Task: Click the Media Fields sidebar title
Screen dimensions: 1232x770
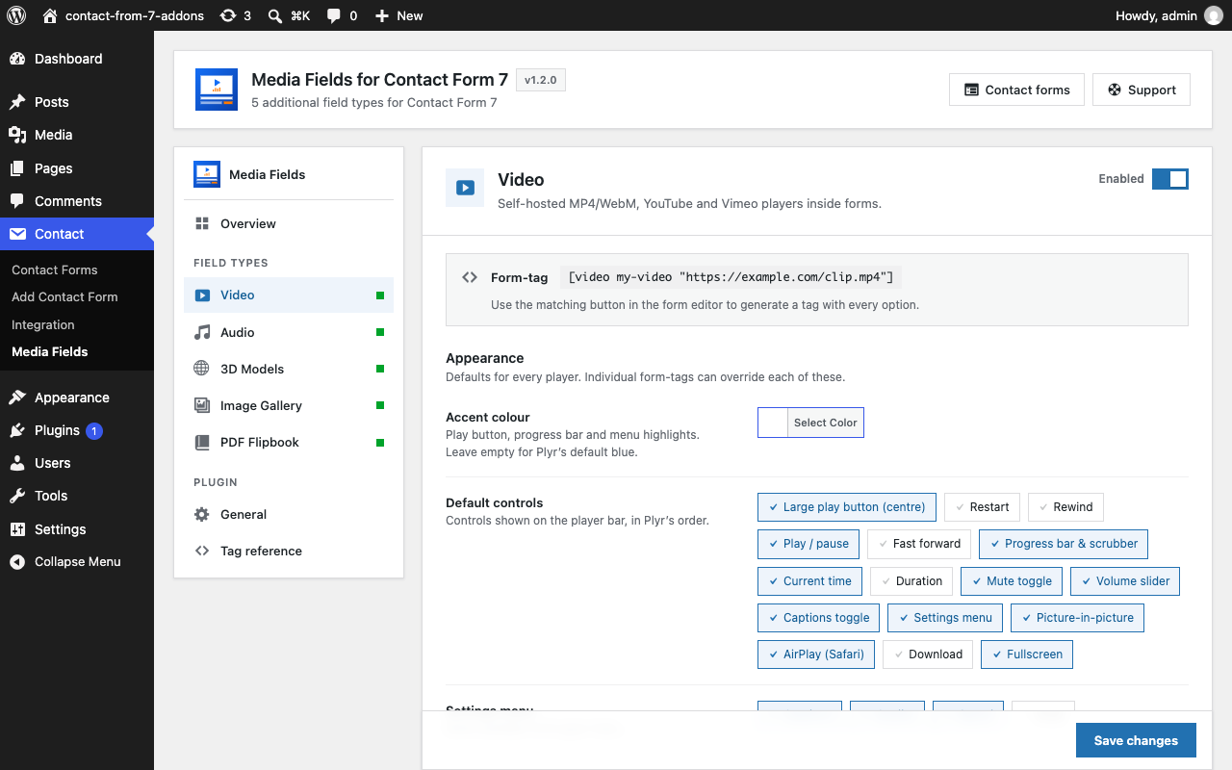Action: coord(268,174)
